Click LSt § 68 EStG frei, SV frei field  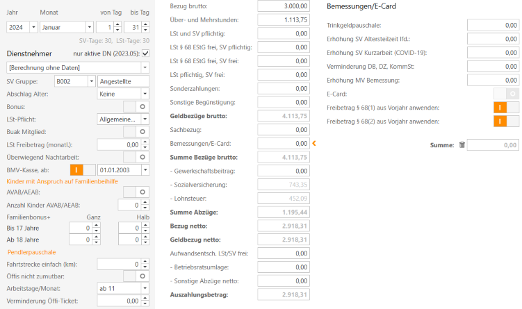[284, 61]
